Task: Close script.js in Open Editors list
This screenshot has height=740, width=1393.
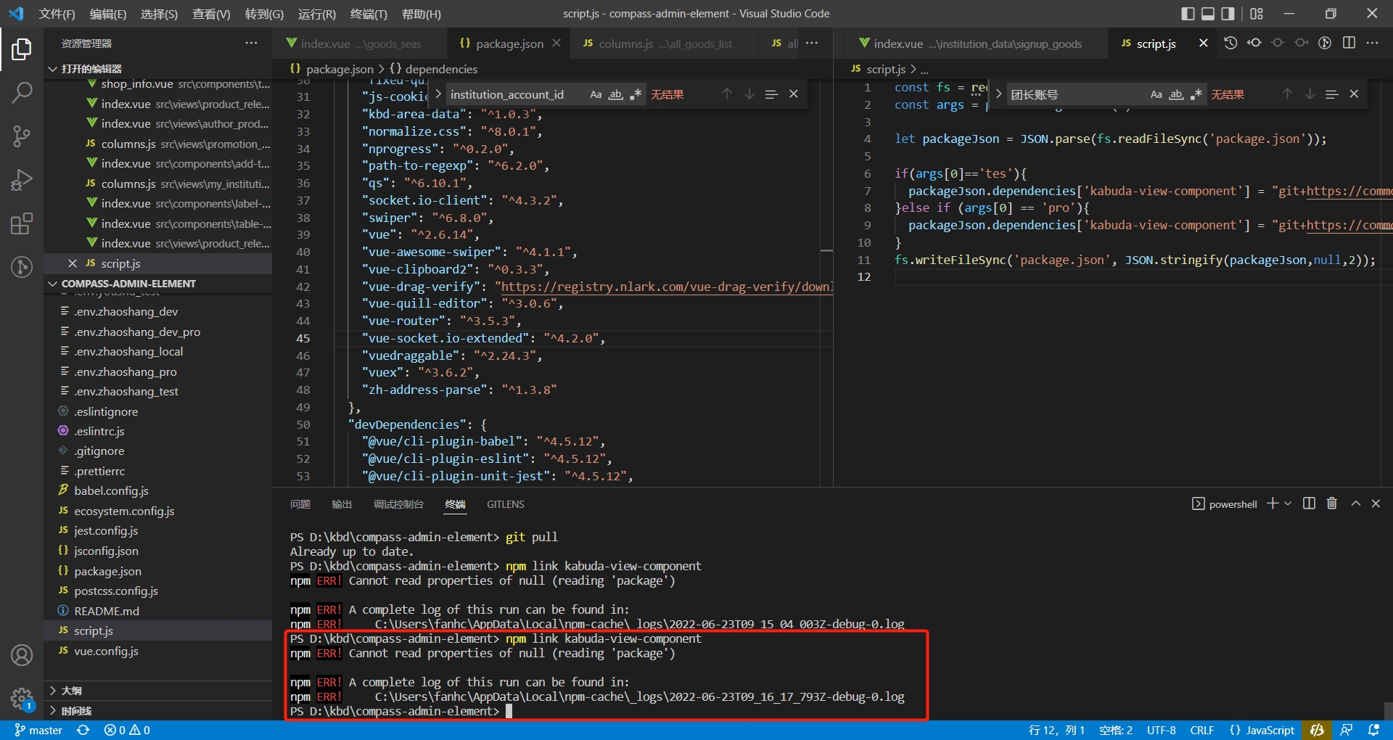Action: click(x=73, y=263)
